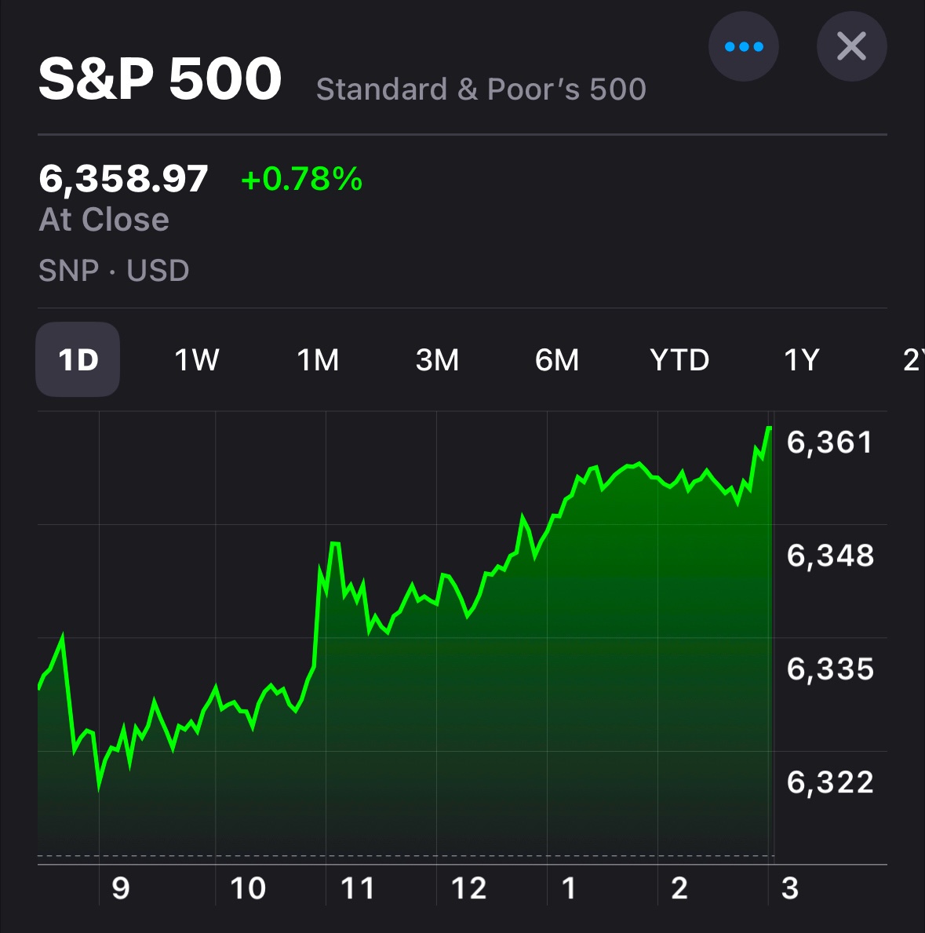Select the YTD range tab

tap(679, 360)
